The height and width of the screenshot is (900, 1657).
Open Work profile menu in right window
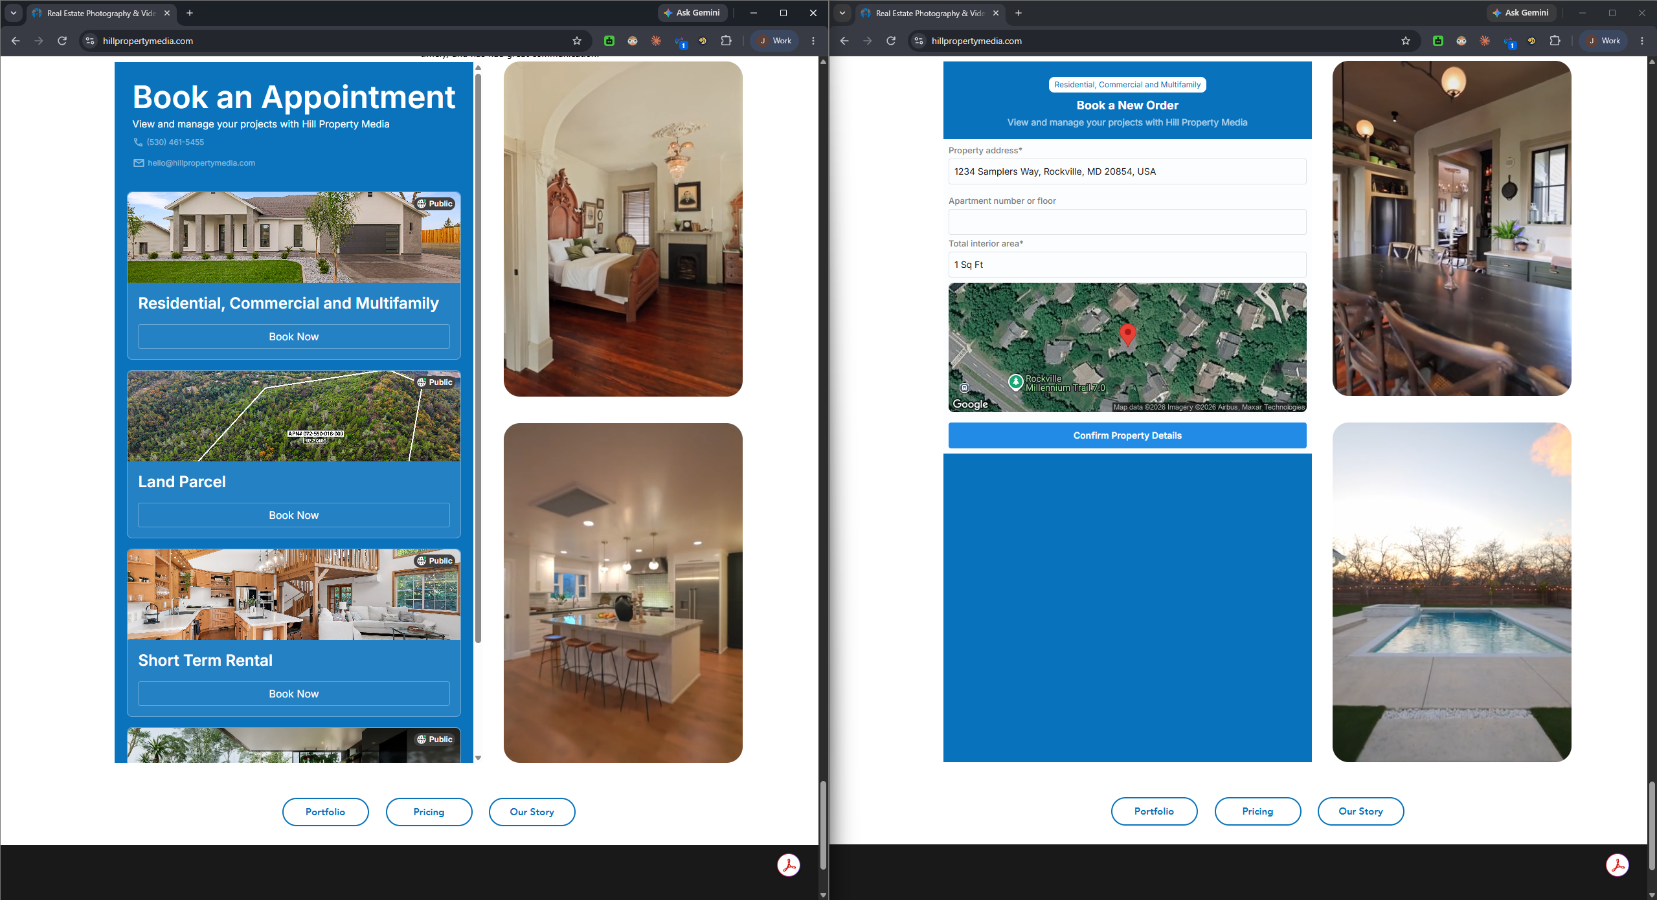tap(1603, 41)
